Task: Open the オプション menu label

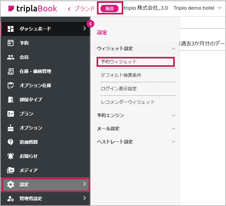Action: [x=31, y=128]
